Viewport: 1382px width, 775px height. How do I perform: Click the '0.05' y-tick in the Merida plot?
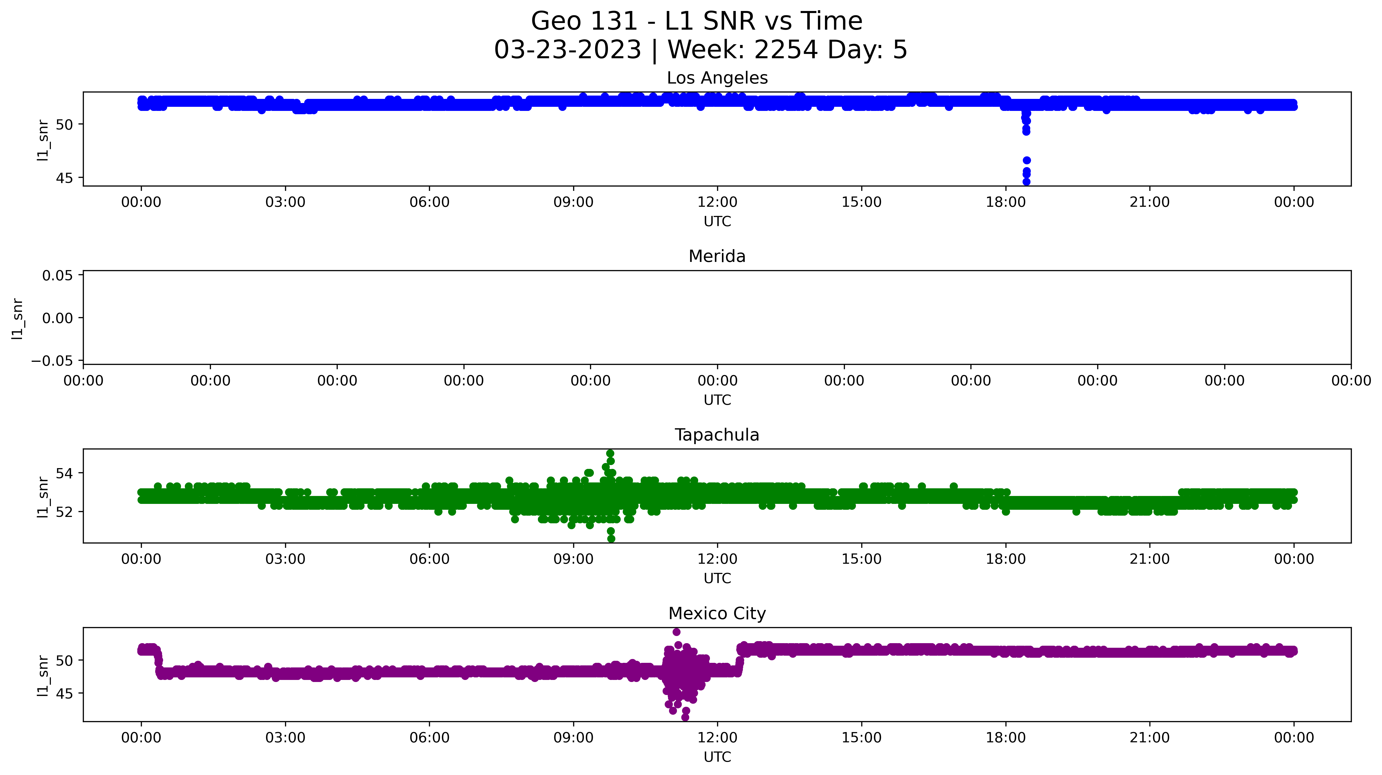point(58,276)
